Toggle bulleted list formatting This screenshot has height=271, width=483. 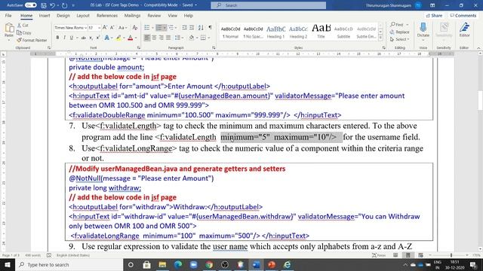click(x=147, y=28)
